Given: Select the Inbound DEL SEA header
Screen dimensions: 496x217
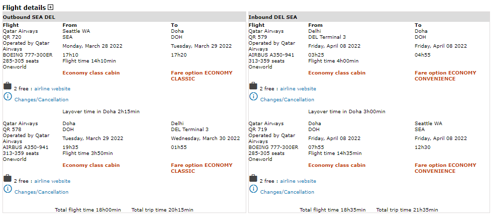Looking at the screenshot, I should [x=273, y=17].
